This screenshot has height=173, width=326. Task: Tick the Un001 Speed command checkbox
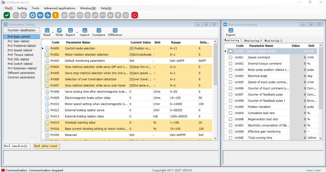click(230, 57)
